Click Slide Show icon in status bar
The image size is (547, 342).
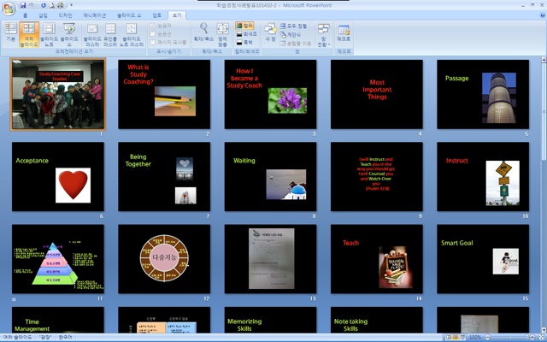[x=462, y=338]
